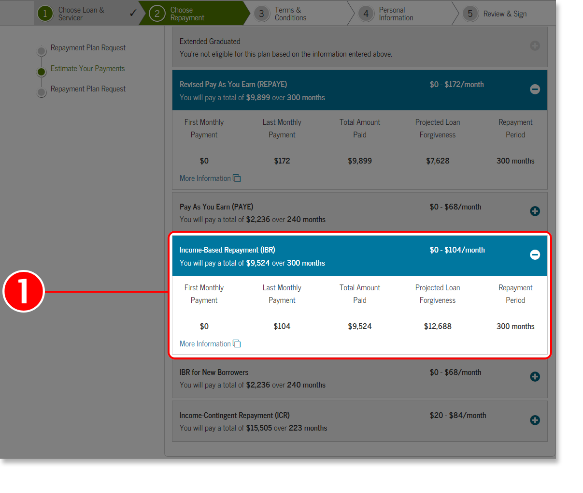The width and height of the screenshot is (583, 493).
Task: Click IBR for New Borrowers plan title
Action: point(214,372)
